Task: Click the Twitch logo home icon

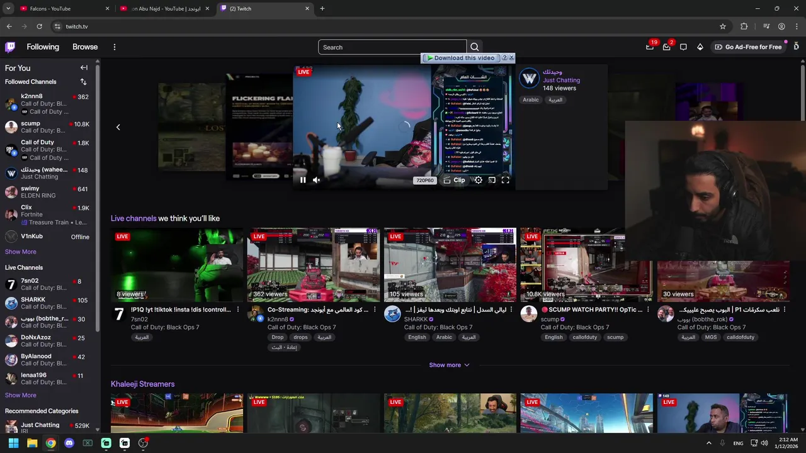Action: pyautogui.click(x=10, y=47)
